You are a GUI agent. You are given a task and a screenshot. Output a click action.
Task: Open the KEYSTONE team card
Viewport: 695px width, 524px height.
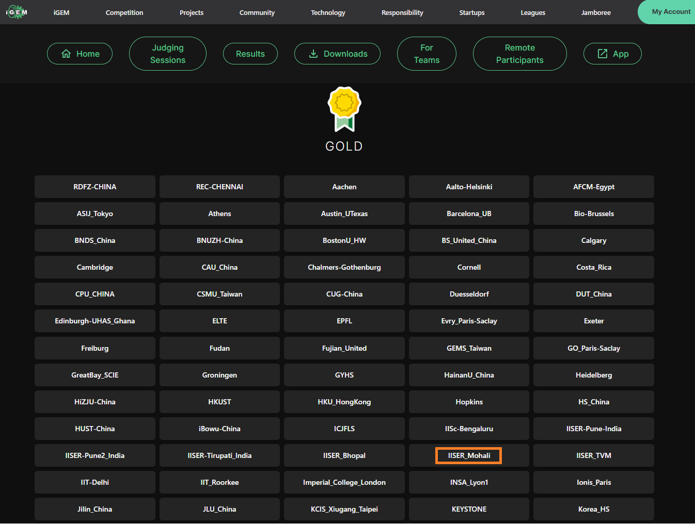click(x=469, y=509)
